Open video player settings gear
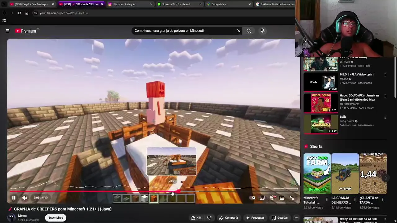 pos(272,198)
